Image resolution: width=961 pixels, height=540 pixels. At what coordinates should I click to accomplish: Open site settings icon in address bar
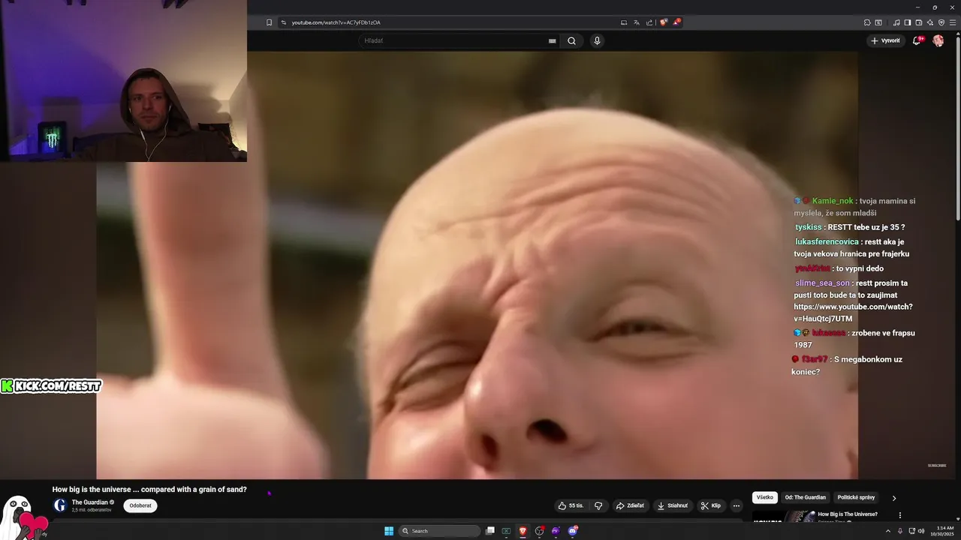(x=284, y=22)
